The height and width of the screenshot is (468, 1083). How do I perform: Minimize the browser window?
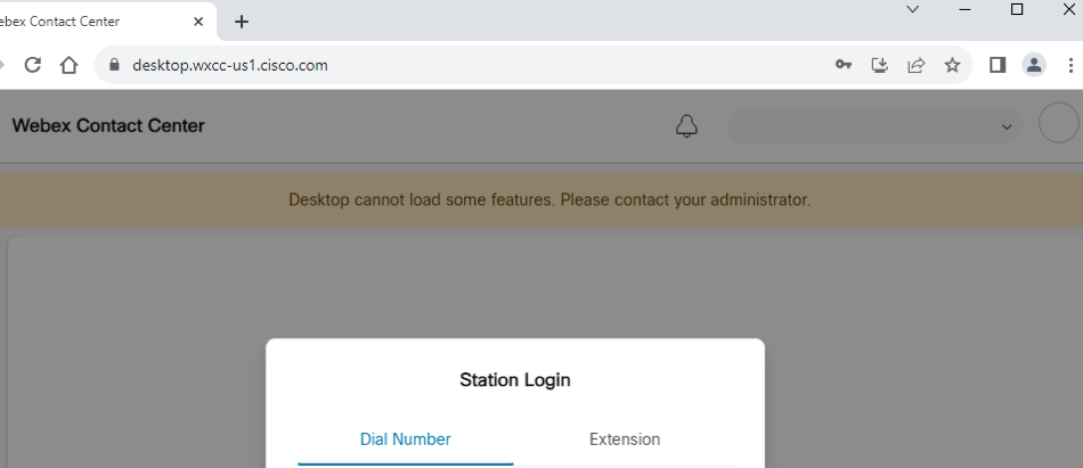click(965, 10)
